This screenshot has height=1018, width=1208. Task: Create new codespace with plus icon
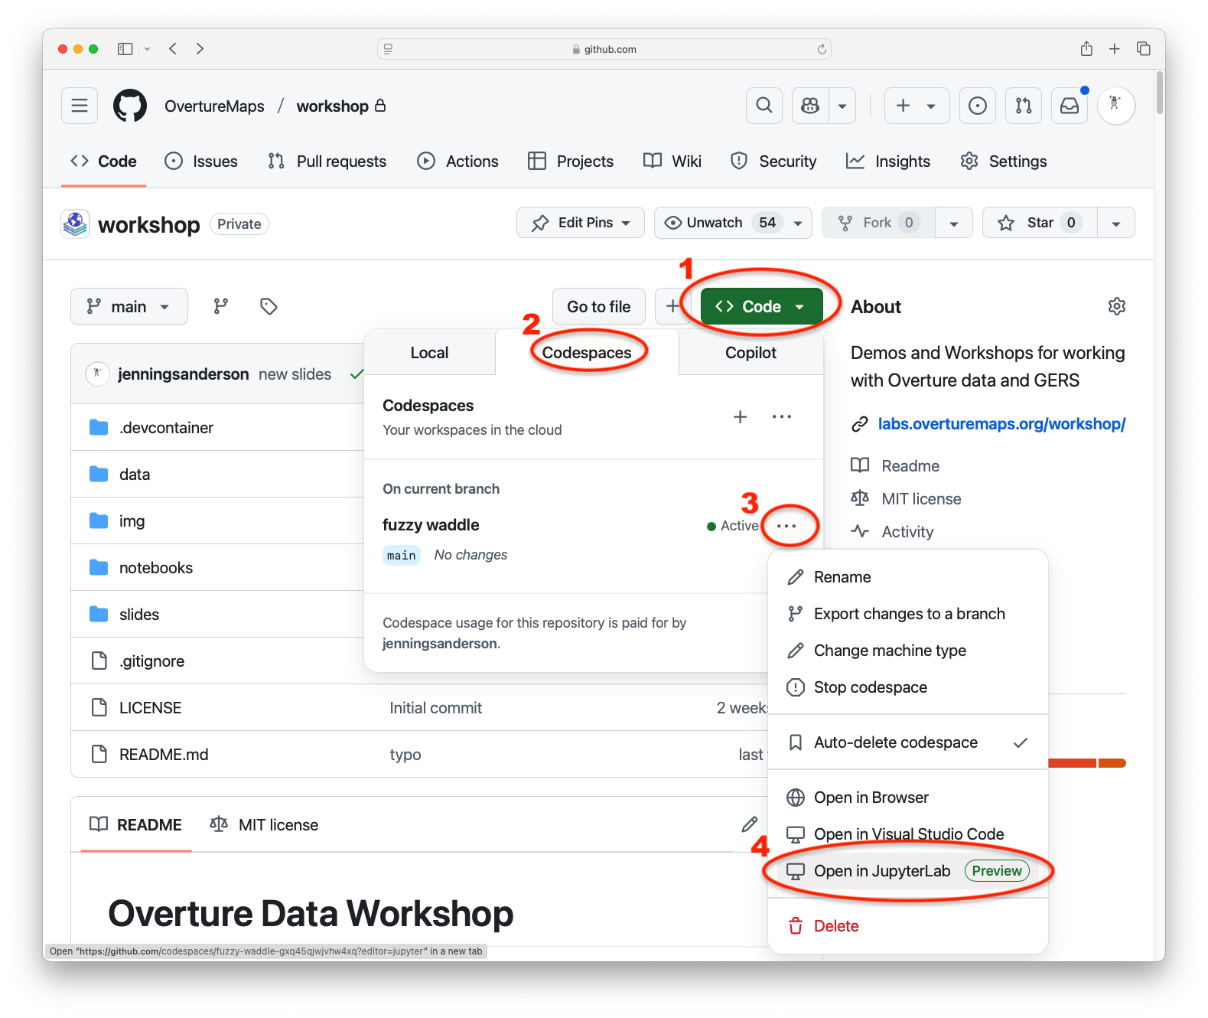(740, 417)
